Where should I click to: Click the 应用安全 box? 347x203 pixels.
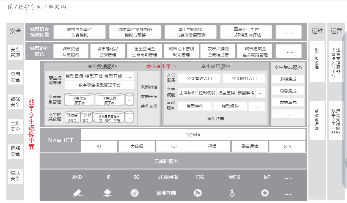click(x=15, y=77)
